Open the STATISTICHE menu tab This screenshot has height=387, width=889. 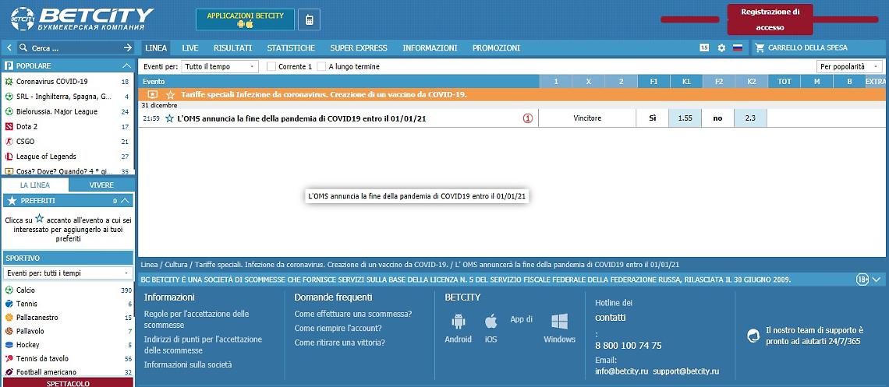coord(291,48)
